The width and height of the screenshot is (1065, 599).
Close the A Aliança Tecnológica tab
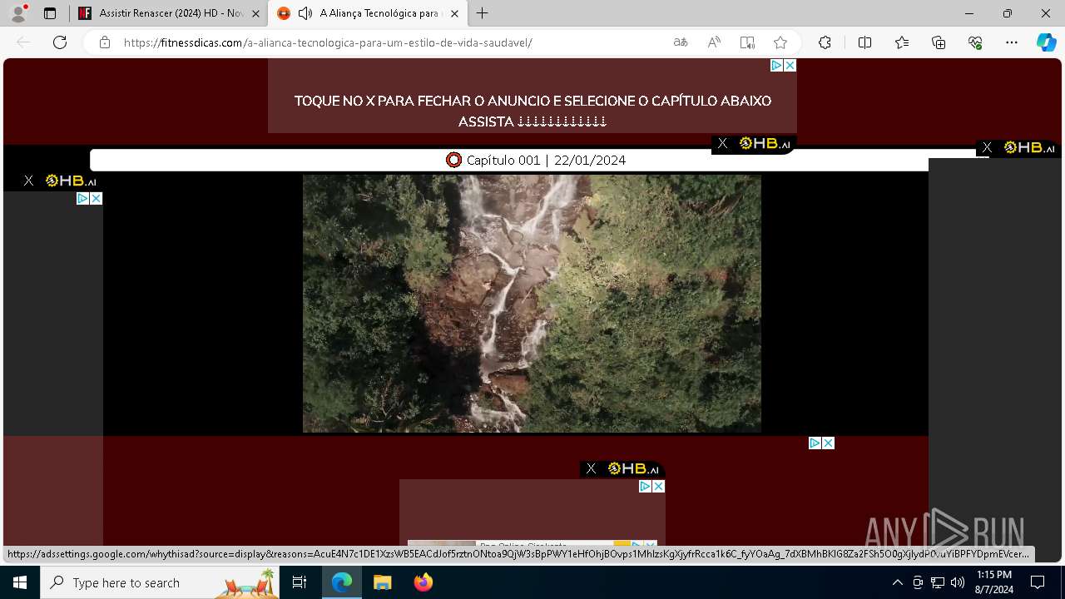pyautogui.click(x=454, y=13)
